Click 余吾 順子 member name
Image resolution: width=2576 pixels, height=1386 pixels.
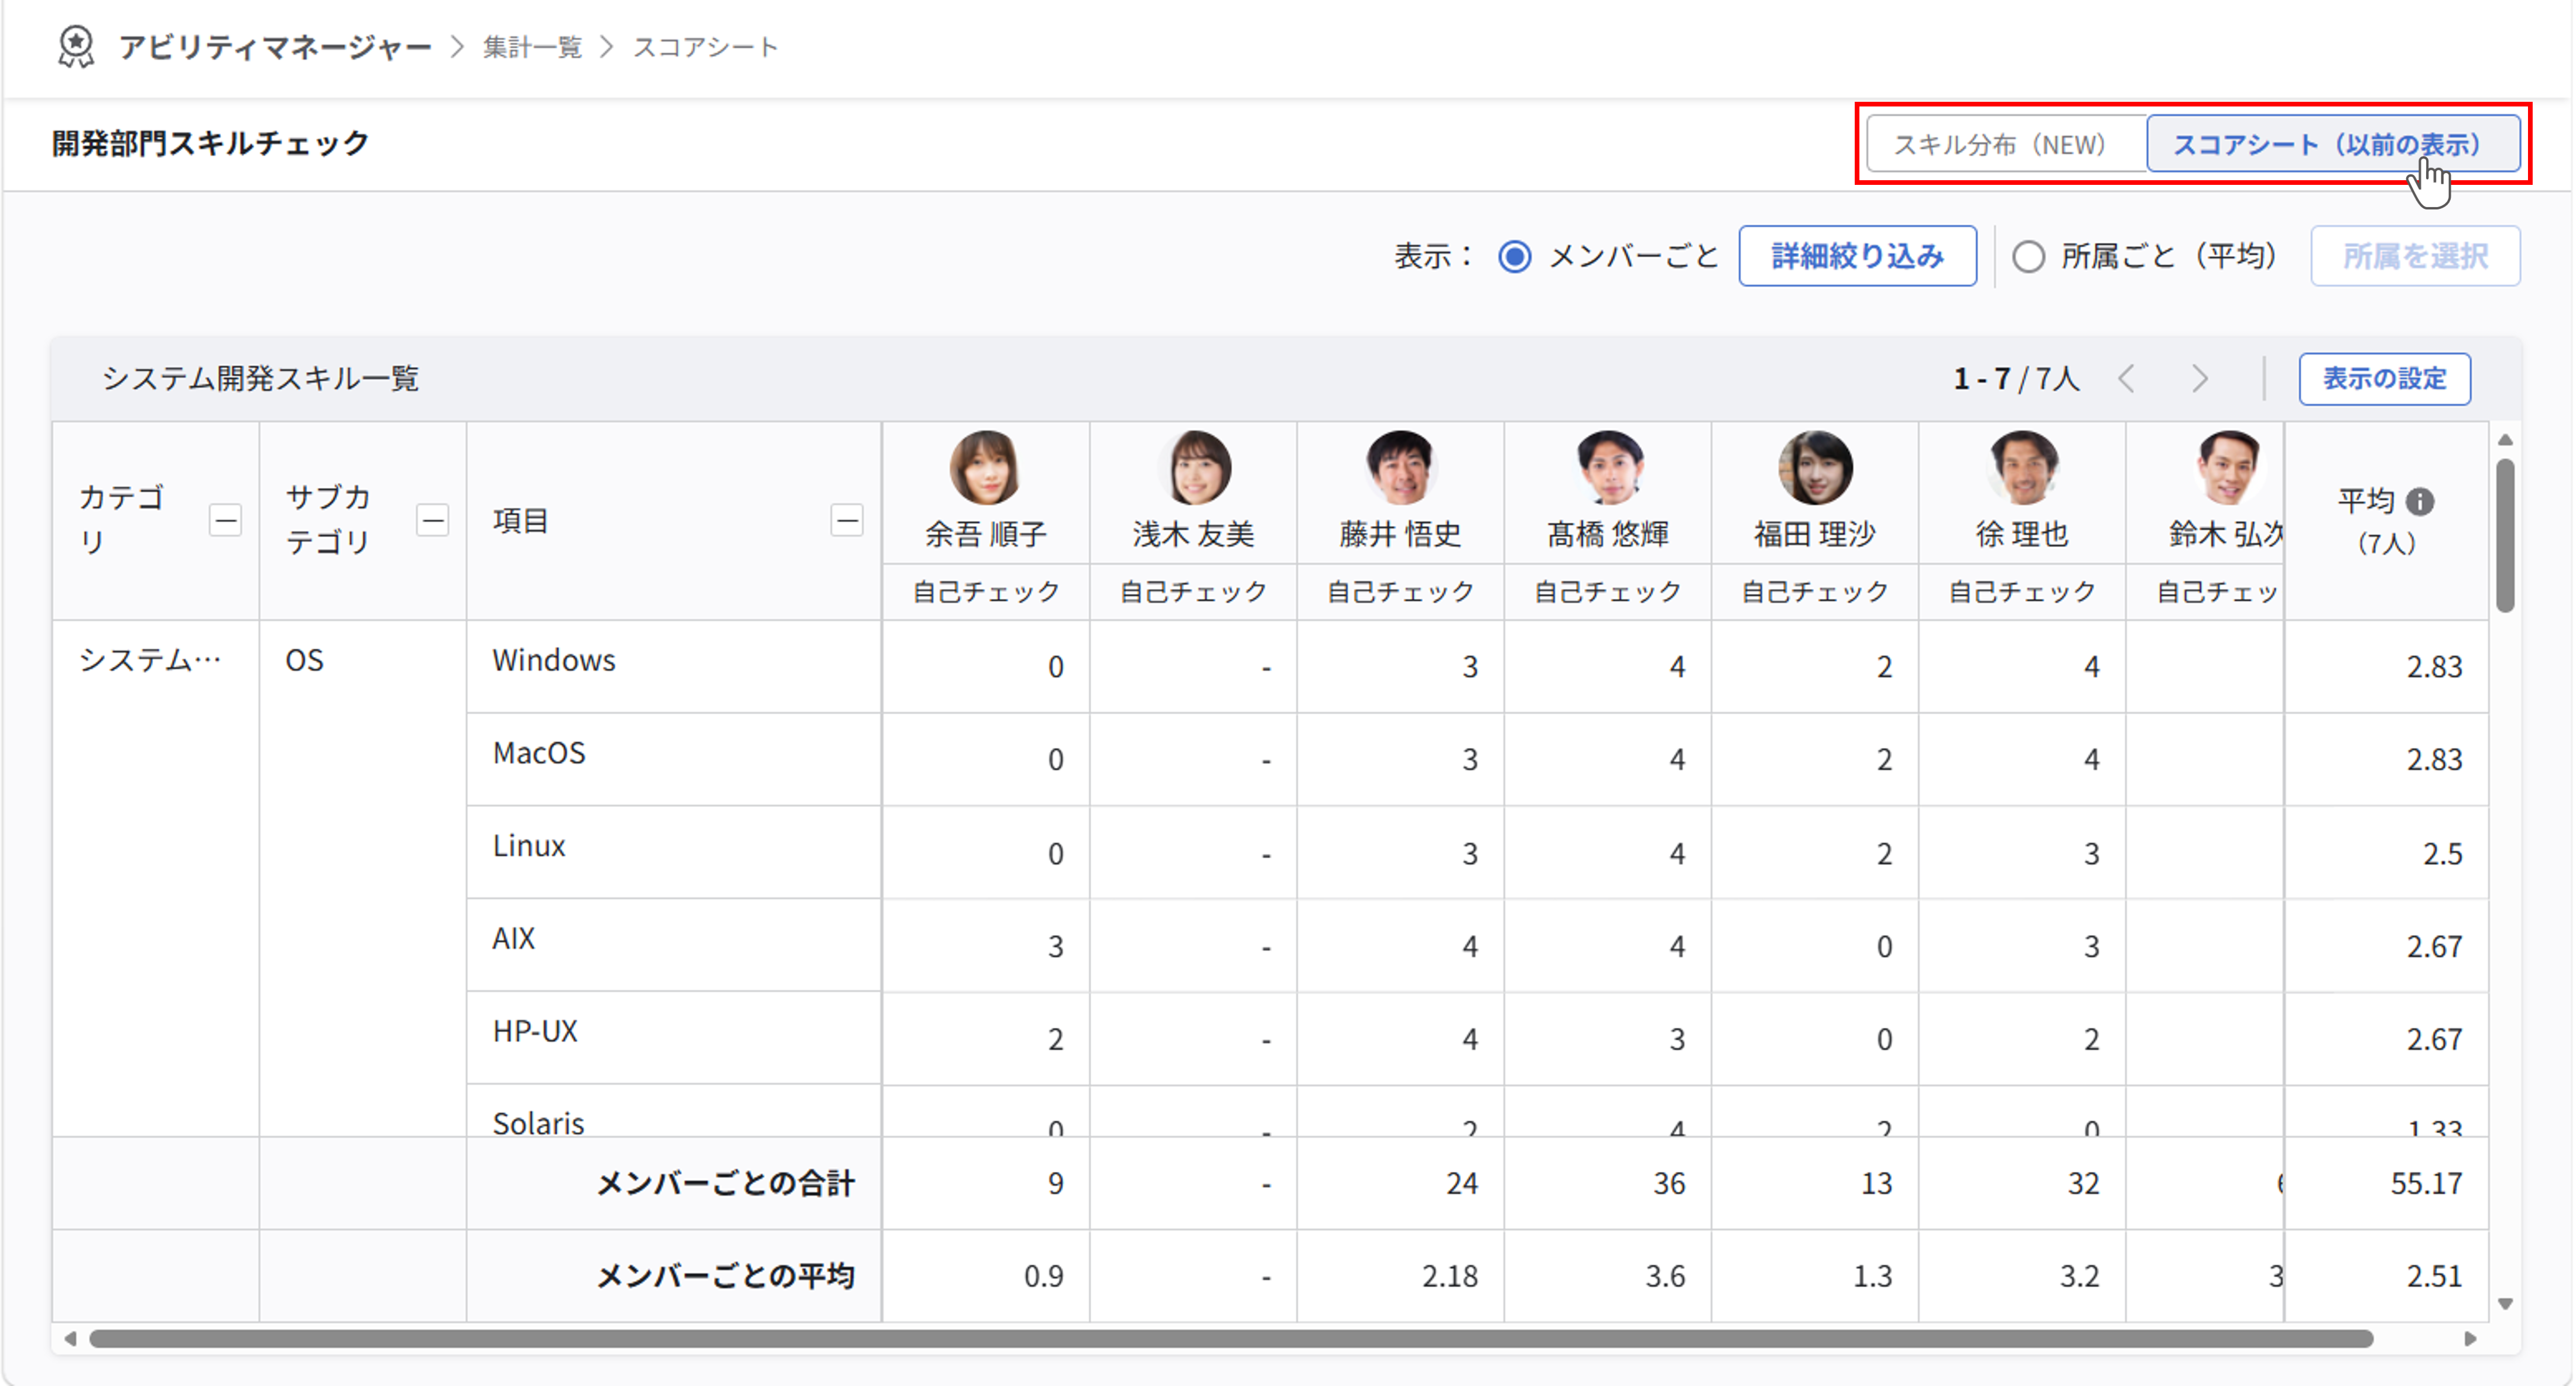[x=985, y=535]
